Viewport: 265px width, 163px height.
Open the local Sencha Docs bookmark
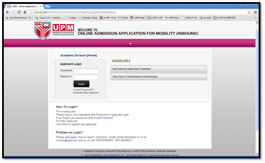[19, 18]
